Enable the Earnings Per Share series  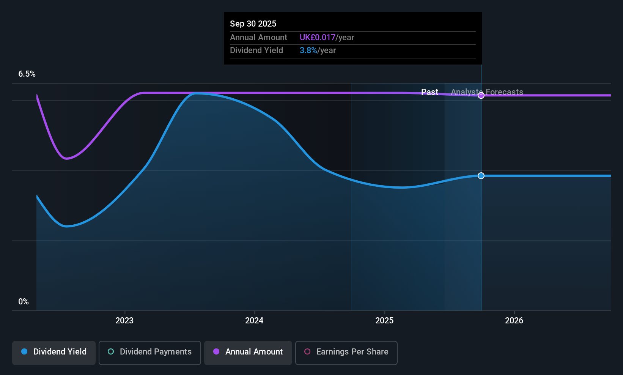pyautogui.click(x=346, y=353)
